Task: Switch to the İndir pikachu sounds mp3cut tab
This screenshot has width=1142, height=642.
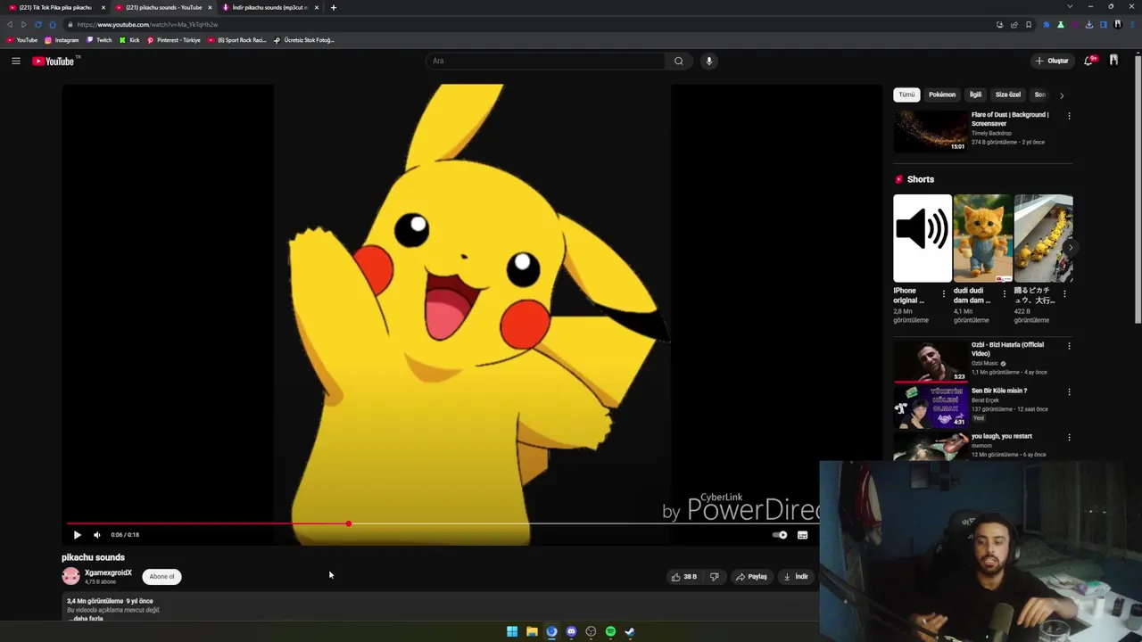Action: pos(271,7)
